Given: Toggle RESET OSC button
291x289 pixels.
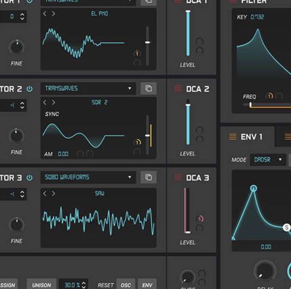Looking at the screenshot, I should point(126,284).
